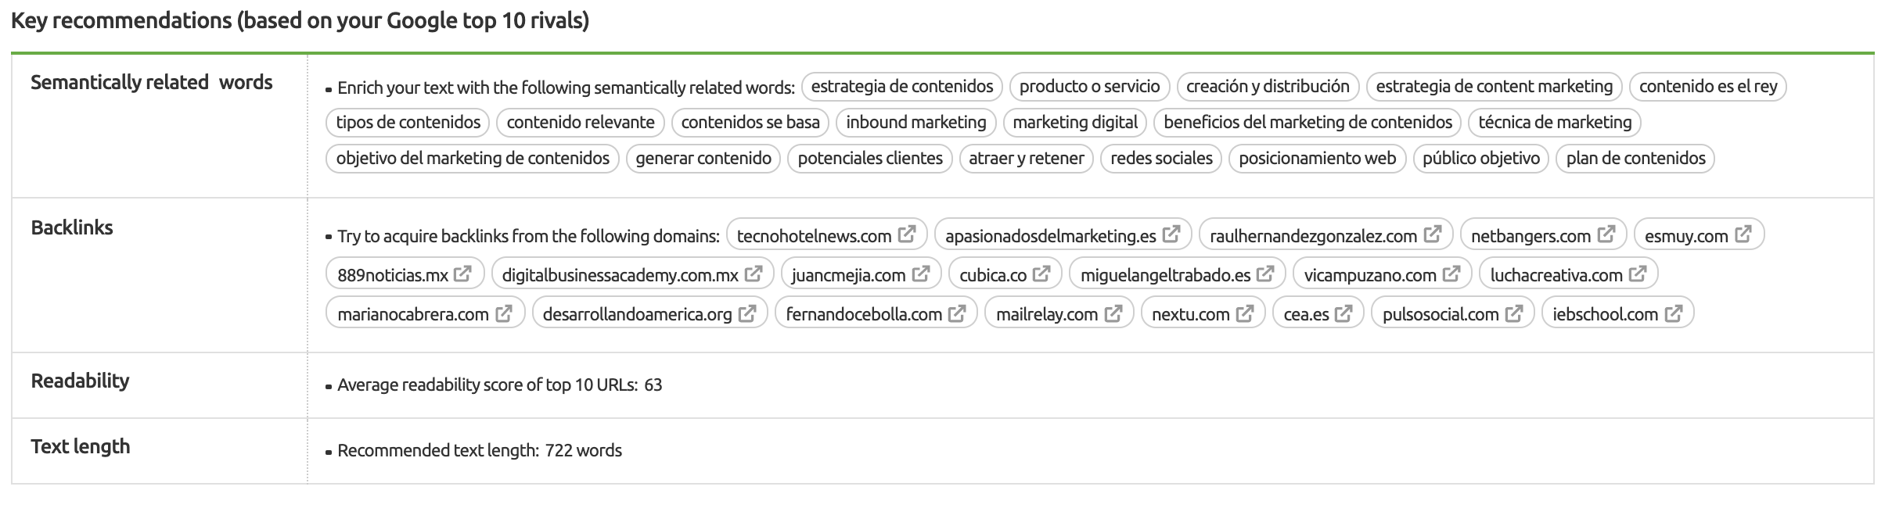Click the digitalbusinessacademy.com.mx domain link
Image resolution: width=1892 pixels, height=508 pixels.
(x=620, y=275)
